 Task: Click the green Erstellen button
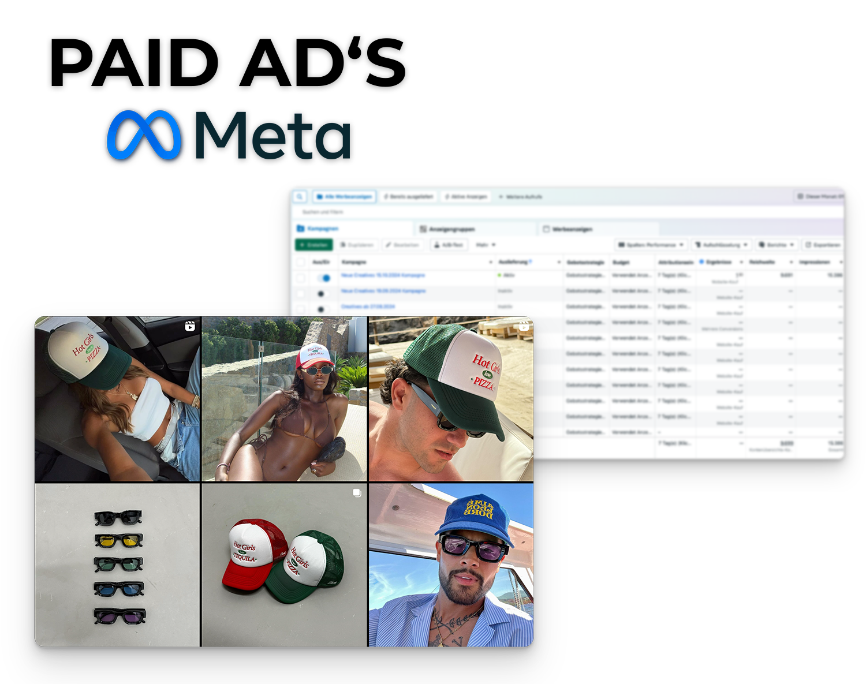click(313, 245)
